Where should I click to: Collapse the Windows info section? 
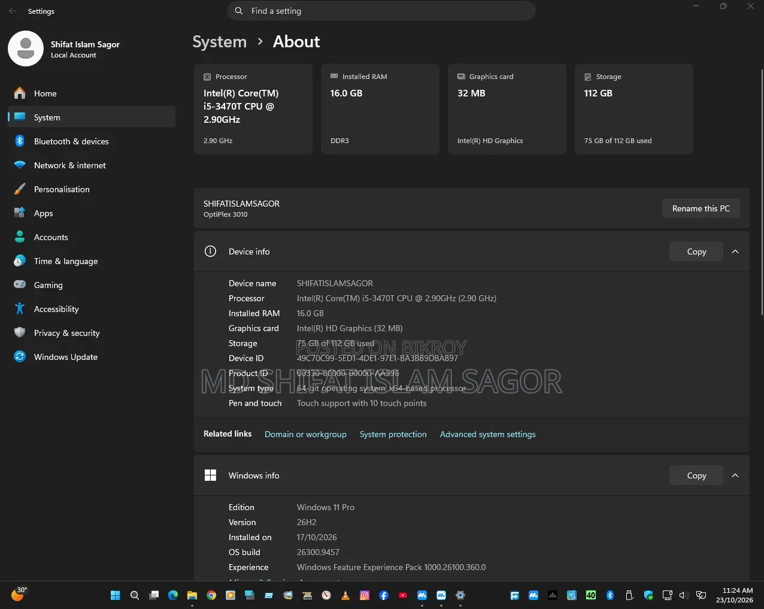pyautogui.click(x=735, y=475)
